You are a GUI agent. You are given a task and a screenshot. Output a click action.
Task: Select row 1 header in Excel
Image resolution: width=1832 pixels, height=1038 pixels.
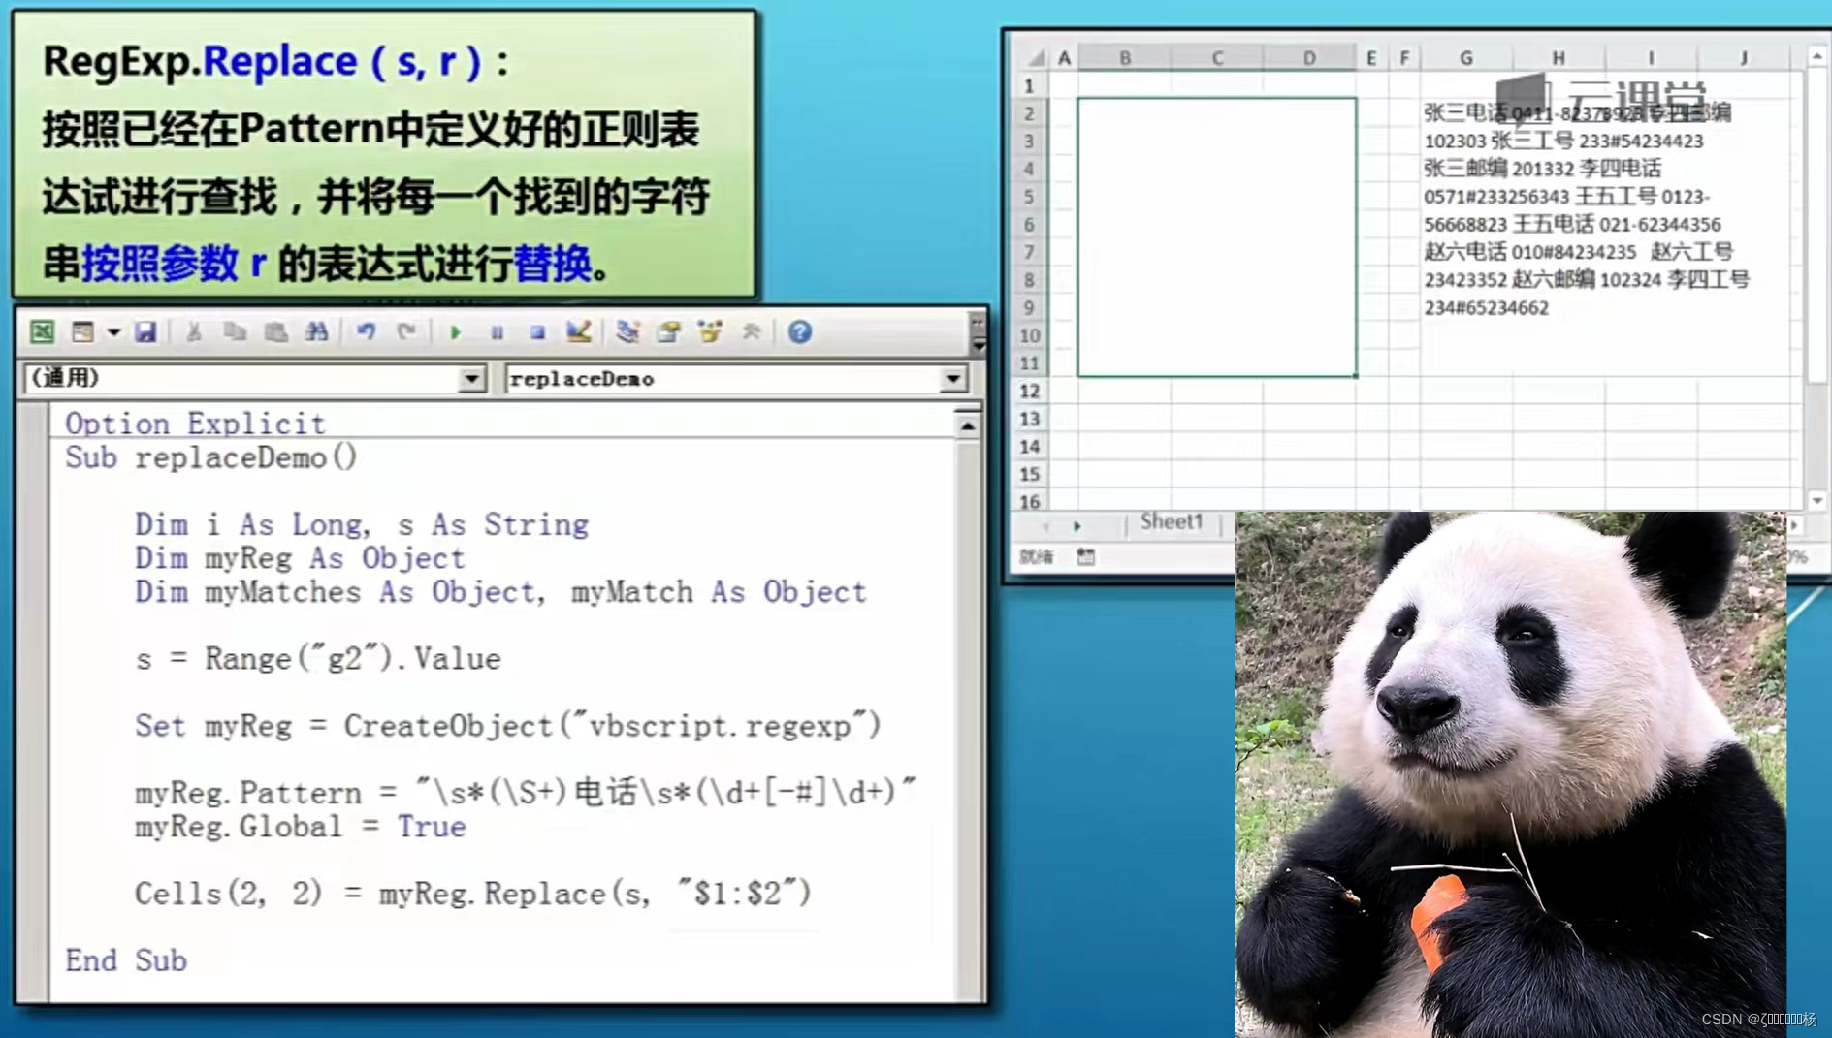click(1030, 85)
